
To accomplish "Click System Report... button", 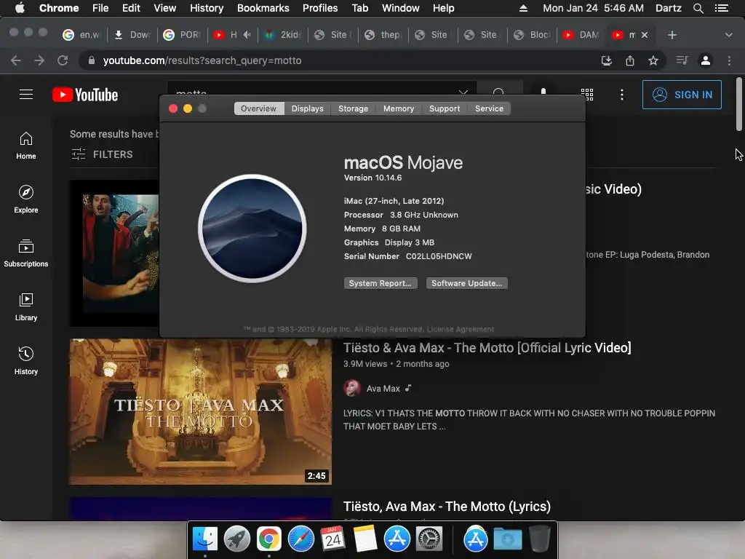I will pyautogui.click(x=380, y=283).
